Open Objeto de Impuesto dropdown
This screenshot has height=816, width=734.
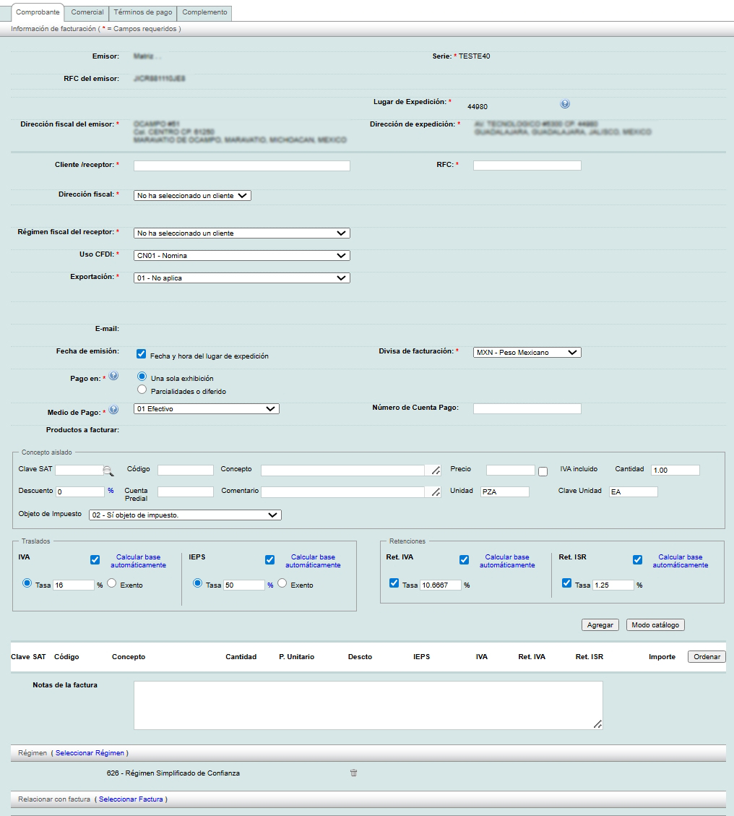[185, 515]
